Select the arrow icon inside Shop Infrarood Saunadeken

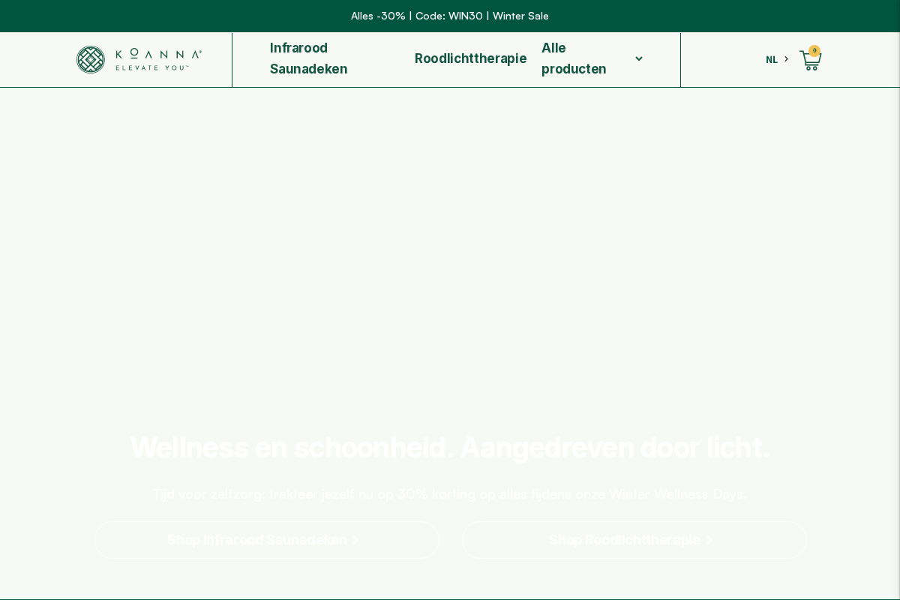(x=356, y=540)
